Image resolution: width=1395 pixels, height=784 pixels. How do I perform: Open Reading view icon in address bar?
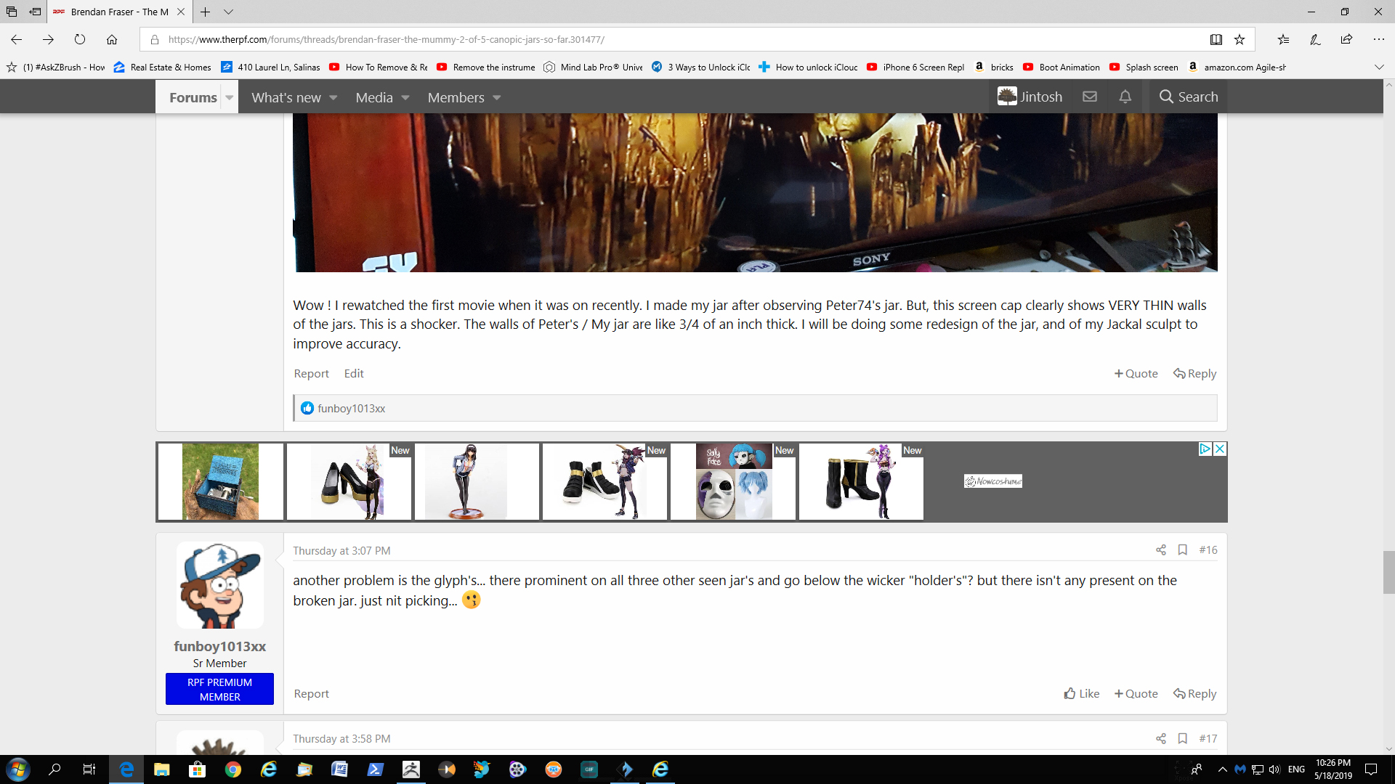click(x=1216, y=39)
